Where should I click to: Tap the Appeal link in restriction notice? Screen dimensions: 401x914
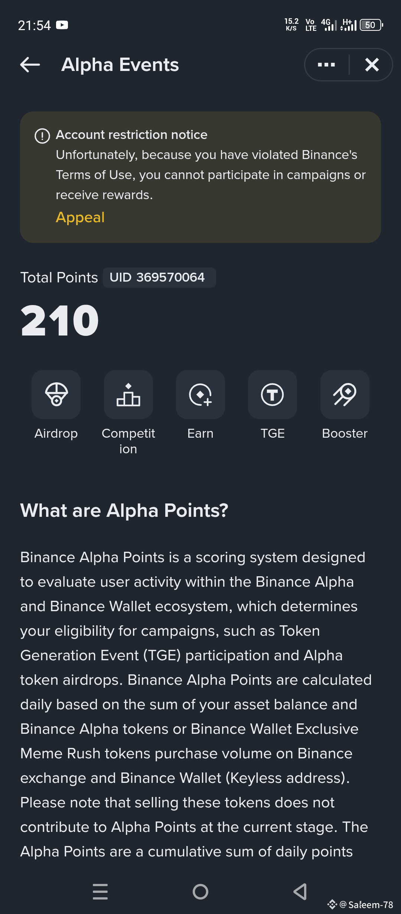tap(80, 217)
